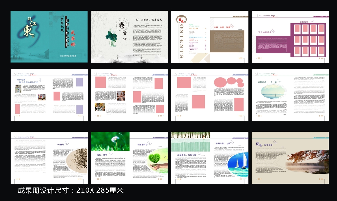This screenshot has height=201, width=337.
Task: Click the heart-shaped green tree image
Action: 154,159
